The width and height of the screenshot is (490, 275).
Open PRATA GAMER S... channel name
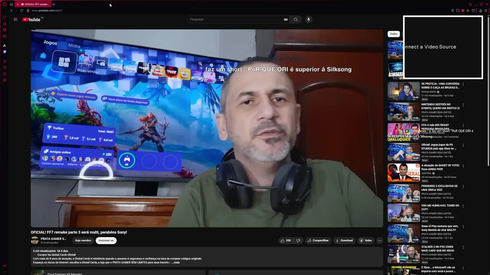pyautogui.click(x=54, y=239)
